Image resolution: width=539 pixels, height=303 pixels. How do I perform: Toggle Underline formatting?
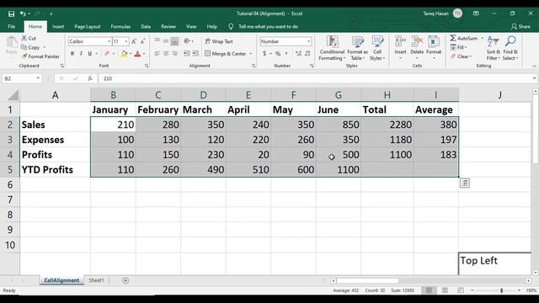[x=90, y=54]
